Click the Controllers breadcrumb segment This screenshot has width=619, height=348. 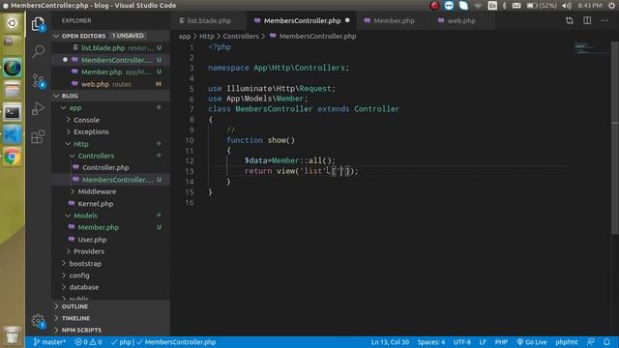241,37
